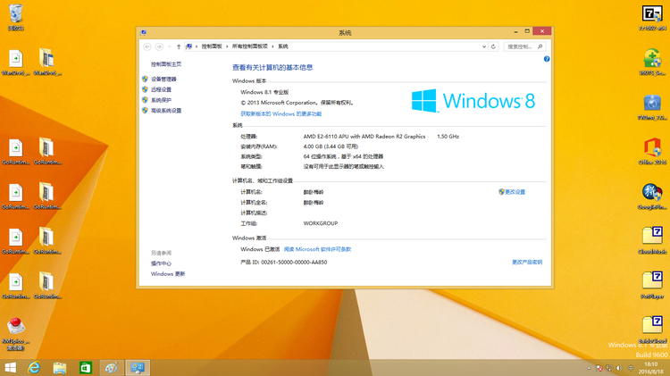Open the KMSpico red button desktop icon

(x=16, y=333)
